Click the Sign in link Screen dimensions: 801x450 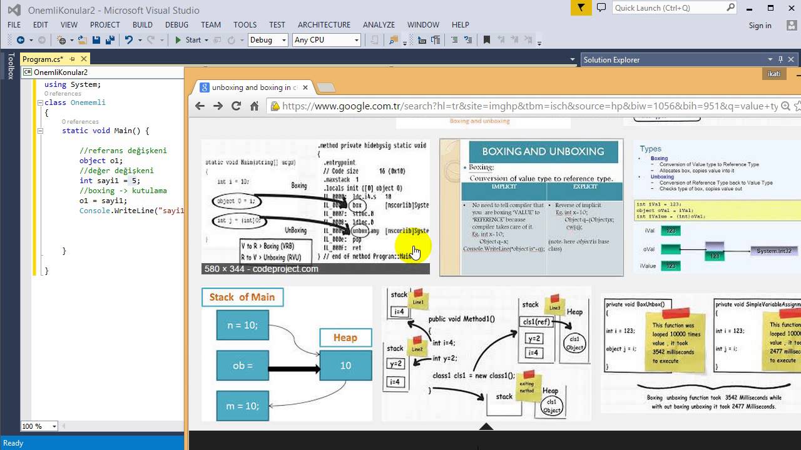point(760,25)
